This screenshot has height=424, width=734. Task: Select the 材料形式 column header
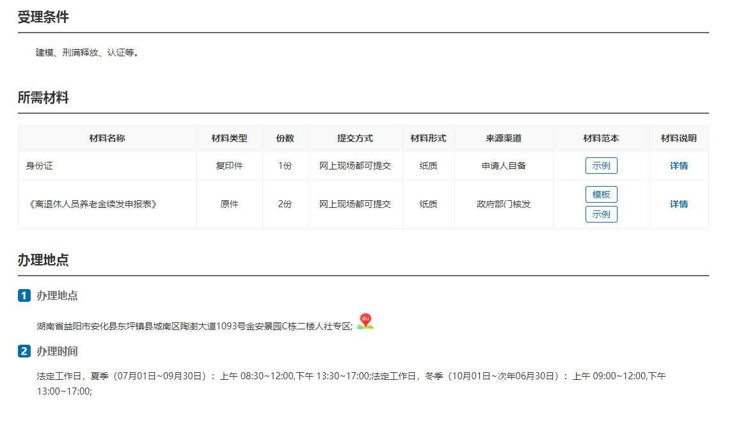pyautogui.click(x=428, y=138)
